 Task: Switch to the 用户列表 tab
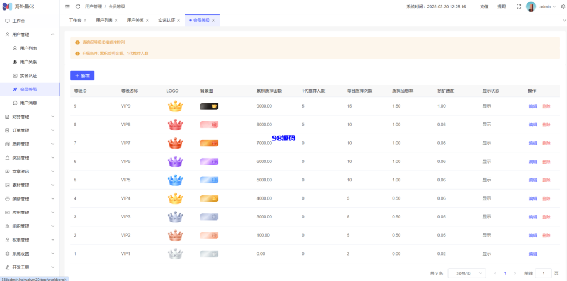[104, 21]
